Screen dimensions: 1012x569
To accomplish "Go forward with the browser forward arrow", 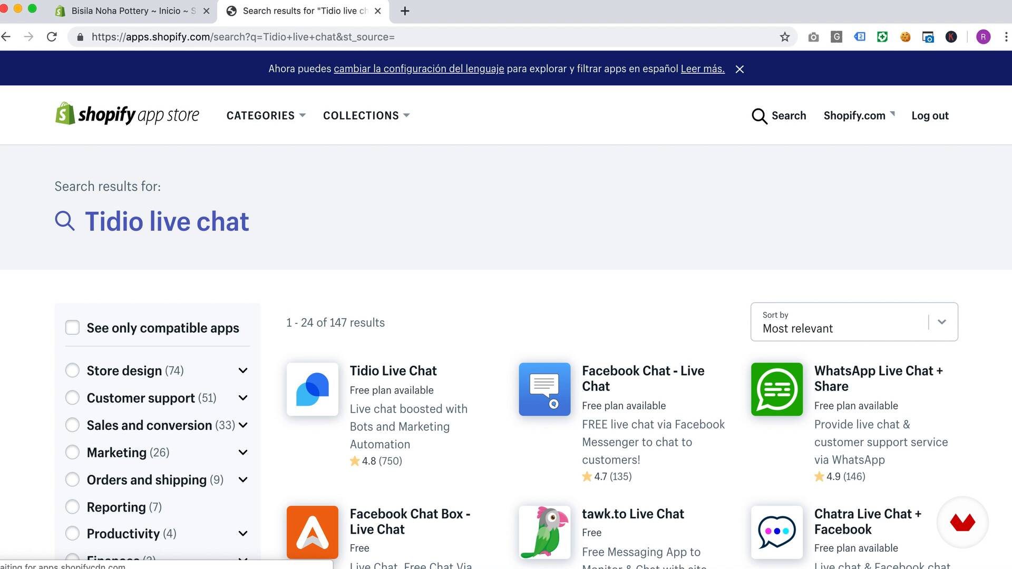I will (x=29, y=37).
